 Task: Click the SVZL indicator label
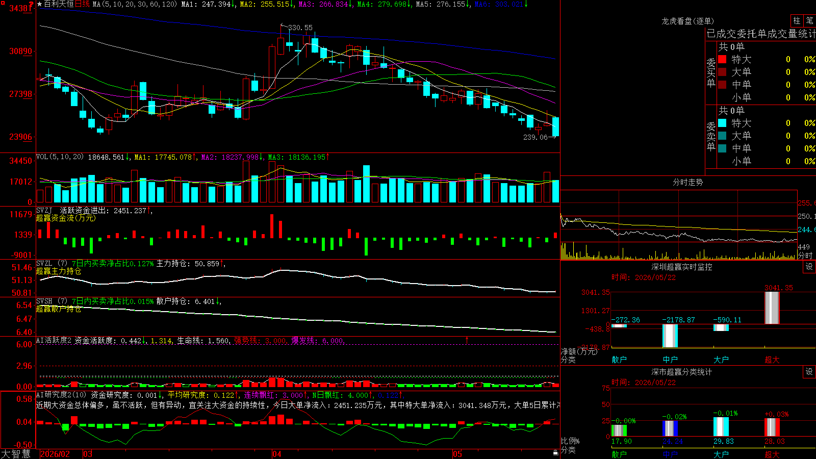44,263
